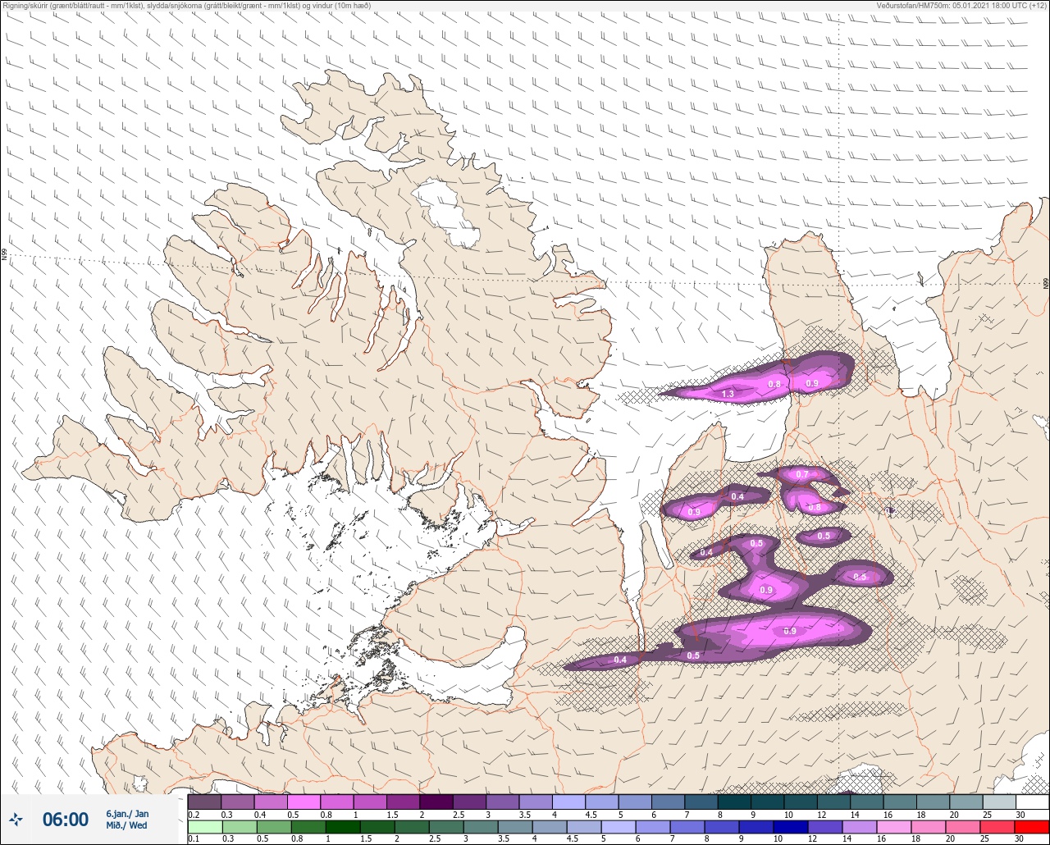Click the 0.7 precipitation value on the map
Screen dimensions: 1050x845
tap(802, 475)
